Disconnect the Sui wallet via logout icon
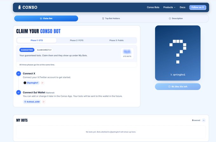 click(44, 102)
